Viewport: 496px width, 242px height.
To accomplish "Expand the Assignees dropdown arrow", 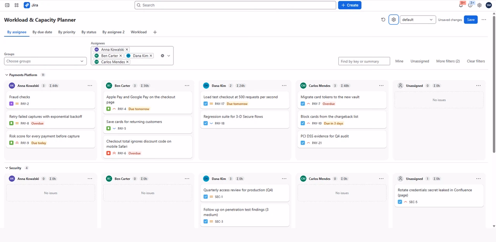I will click(x=169, y=56).
